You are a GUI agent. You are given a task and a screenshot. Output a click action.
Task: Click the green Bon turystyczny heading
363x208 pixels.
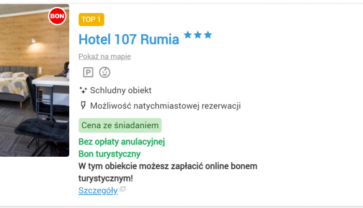pos(109,154)
